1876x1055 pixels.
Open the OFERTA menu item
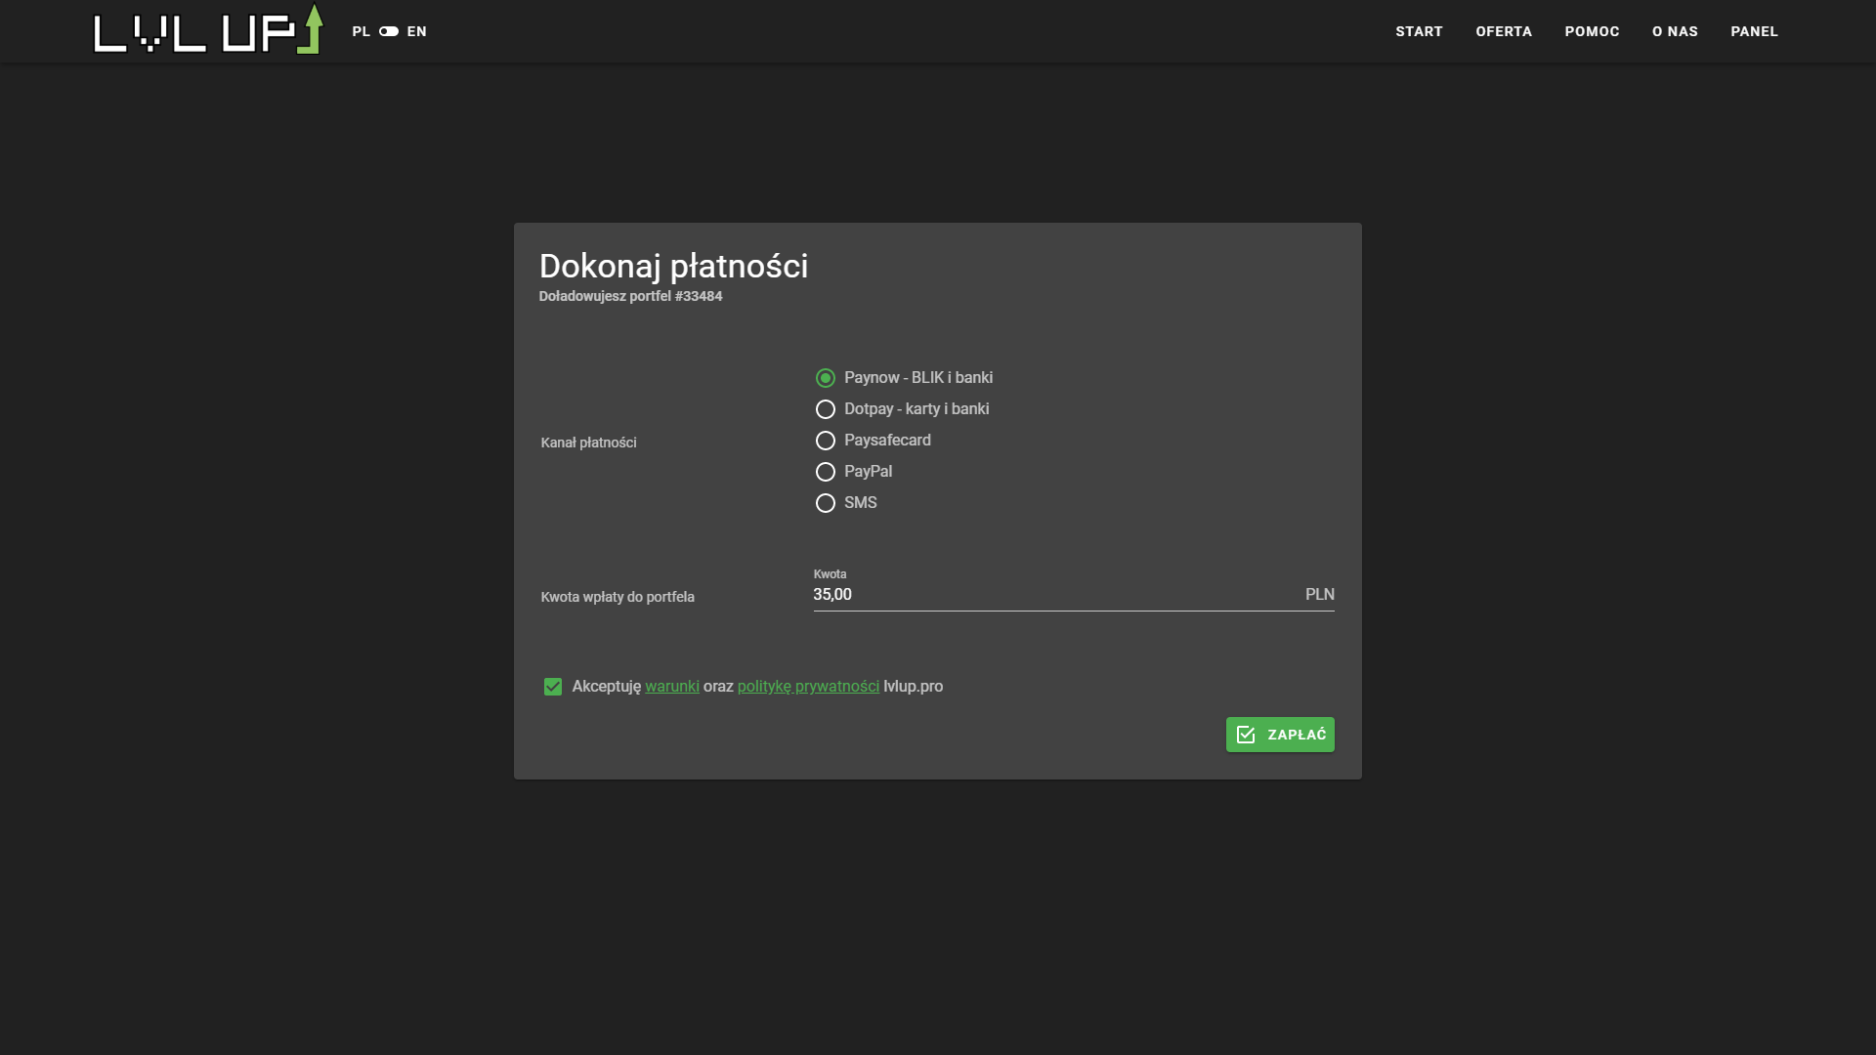click(x=1504, y=31)
